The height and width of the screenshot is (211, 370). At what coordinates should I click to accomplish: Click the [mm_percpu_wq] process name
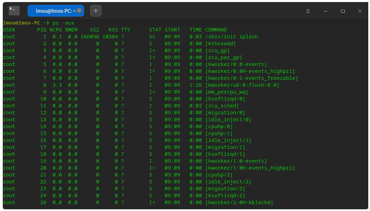point(226,92)
